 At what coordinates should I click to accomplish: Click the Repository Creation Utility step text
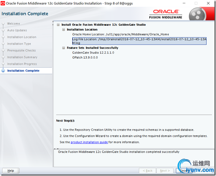[x=127, y=130]
